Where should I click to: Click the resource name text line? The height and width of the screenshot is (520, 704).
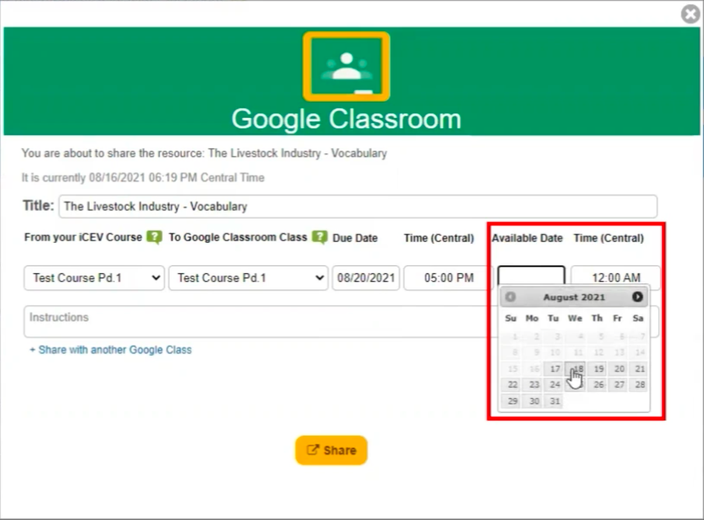tap(204, 153)
